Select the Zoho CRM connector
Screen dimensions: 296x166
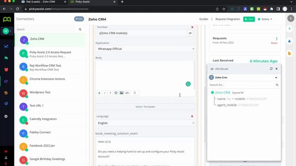(x=50, y=40)
